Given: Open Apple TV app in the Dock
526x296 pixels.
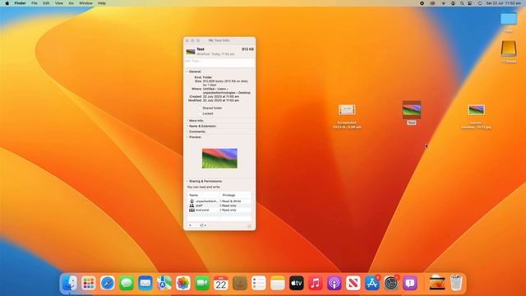Looking at the screenshot, I should point(297,283).
